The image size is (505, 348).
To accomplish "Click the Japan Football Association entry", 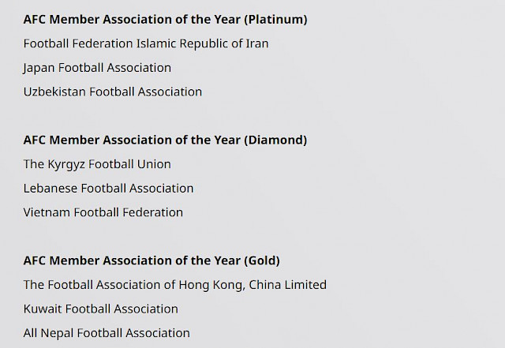I will coord(97,68).
